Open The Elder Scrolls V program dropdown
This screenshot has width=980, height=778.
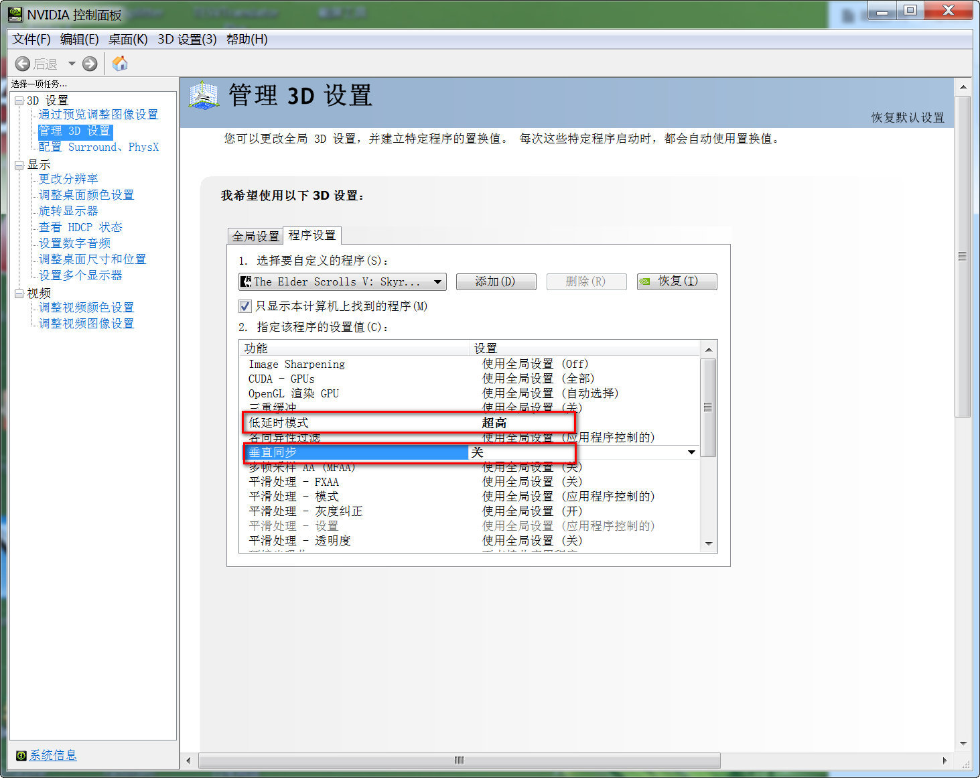pyautogui.click(x=437, y=282)
